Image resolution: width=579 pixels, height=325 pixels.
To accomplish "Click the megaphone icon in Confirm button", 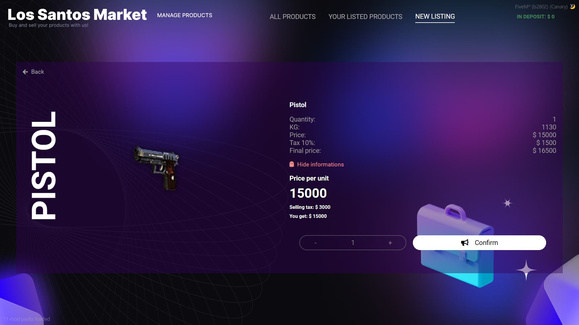I will coord(465,243).
